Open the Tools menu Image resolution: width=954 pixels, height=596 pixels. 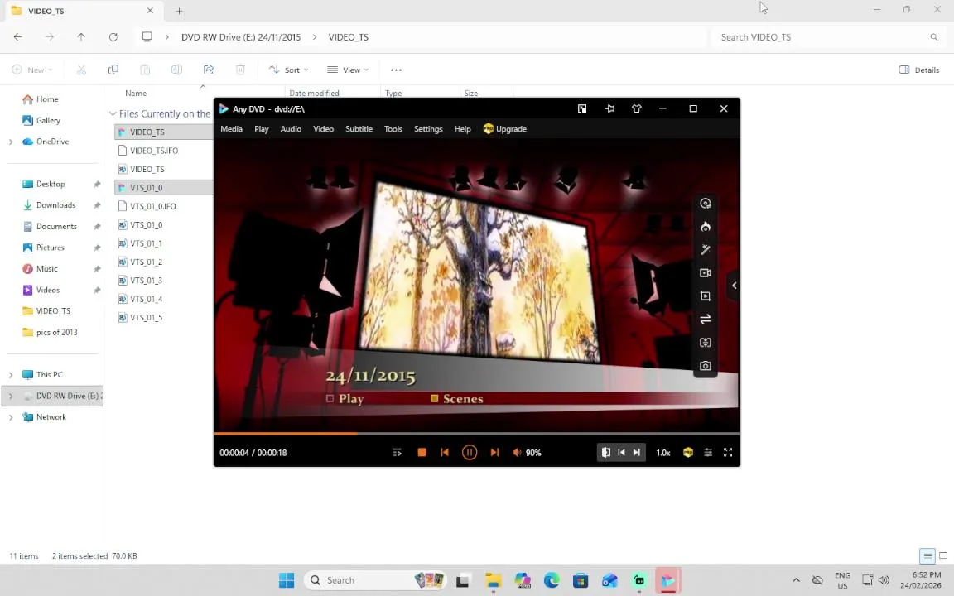pyautogui.click(x=393, y=129)
